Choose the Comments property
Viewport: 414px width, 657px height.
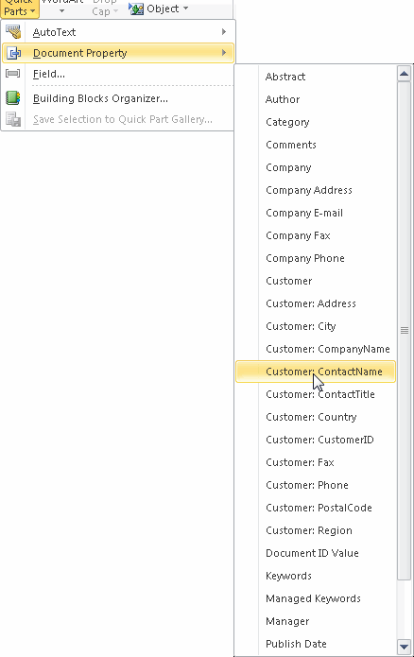tap(316, 145)
